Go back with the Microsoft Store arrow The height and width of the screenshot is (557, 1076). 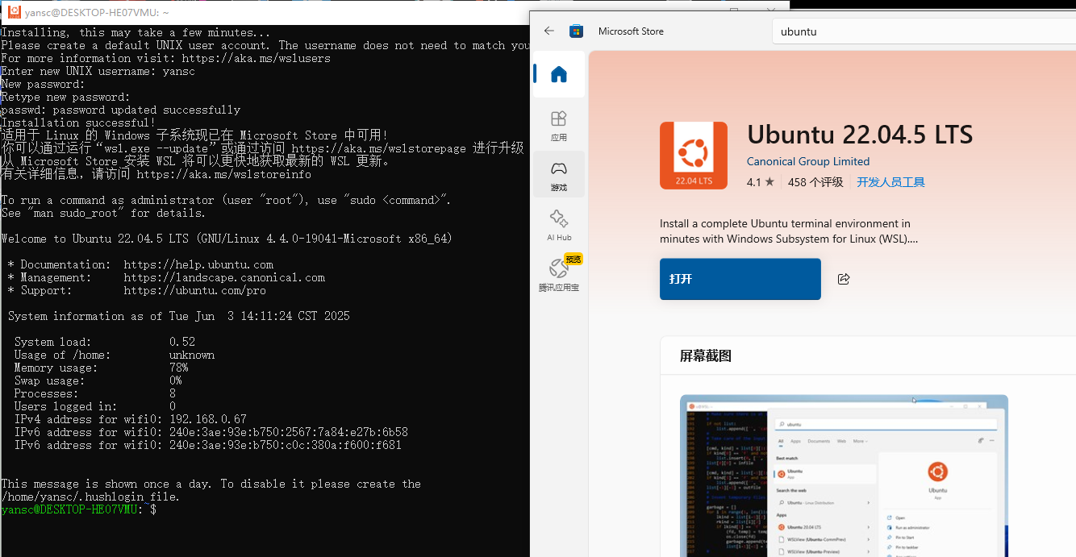(x=549, y=31)
